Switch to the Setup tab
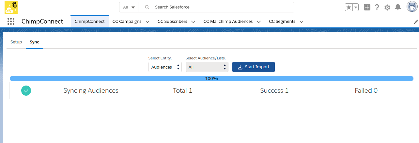This screenshot has width=419, height=143. (16, 42)
